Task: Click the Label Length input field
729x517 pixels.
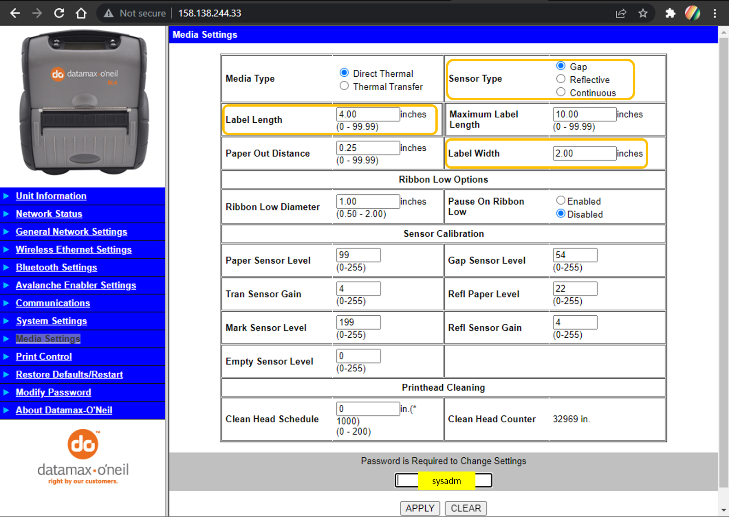Action: (x=367, y=114)
